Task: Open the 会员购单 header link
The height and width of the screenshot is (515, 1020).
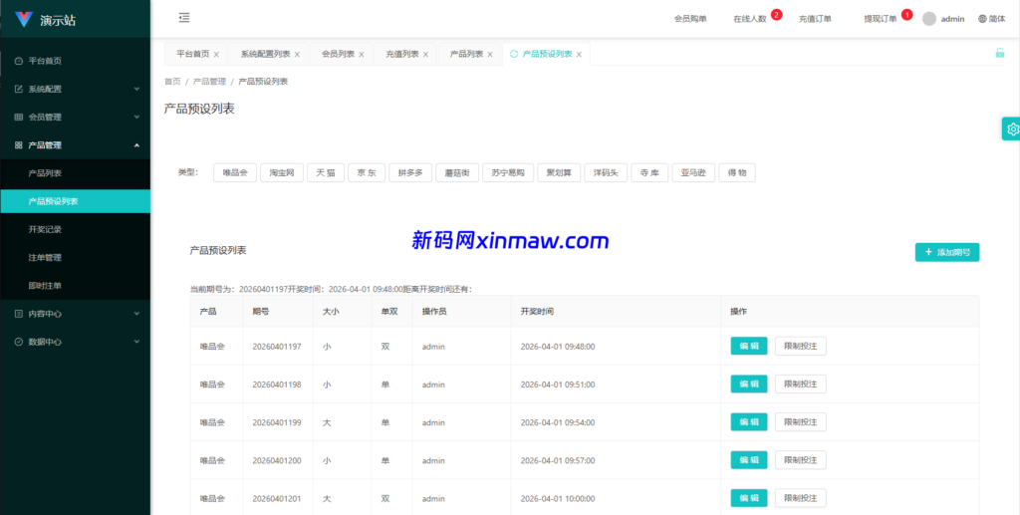Action: pyautogui.click(x=690, y=19)
